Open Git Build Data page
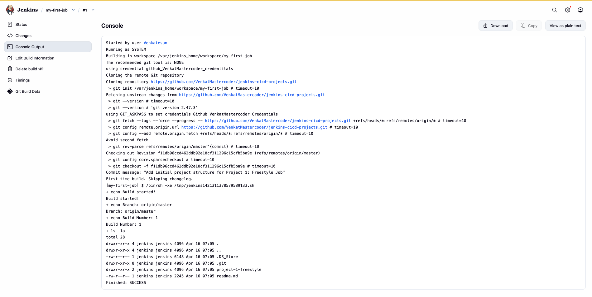 (x=48, y=91)
